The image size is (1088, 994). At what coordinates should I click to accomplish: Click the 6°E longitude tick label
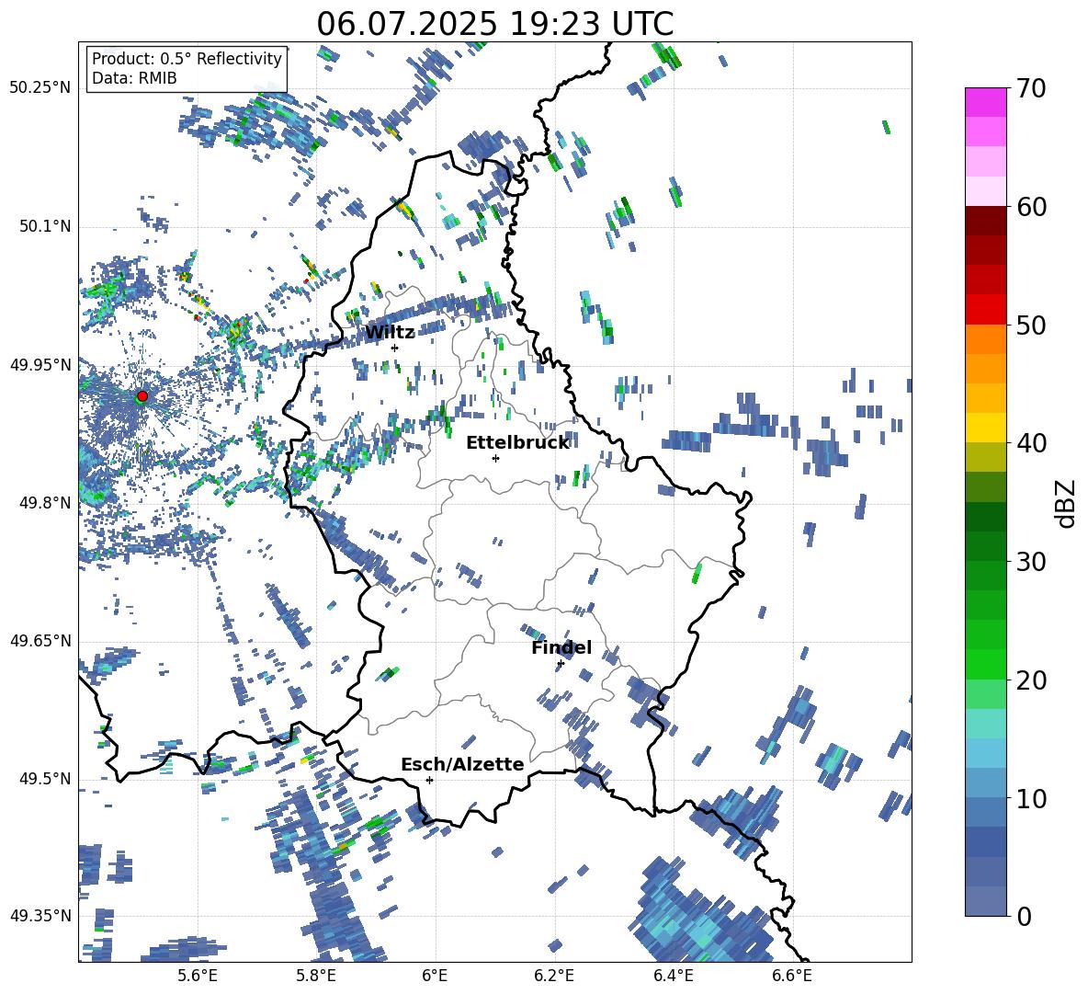(x=435, y=976)
